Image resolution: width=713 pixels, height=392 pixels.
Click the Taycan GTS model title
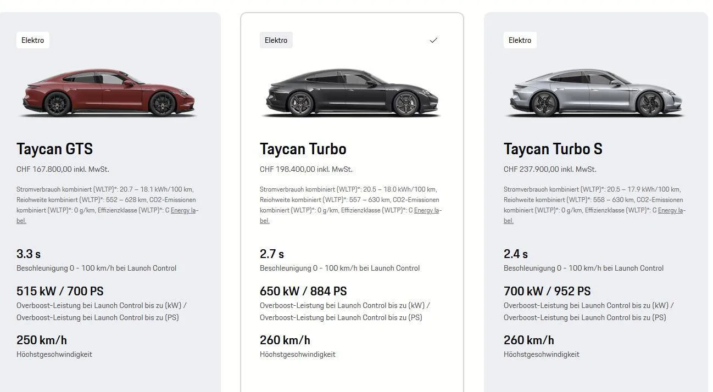pyautogui.click(x=55, y=149)
